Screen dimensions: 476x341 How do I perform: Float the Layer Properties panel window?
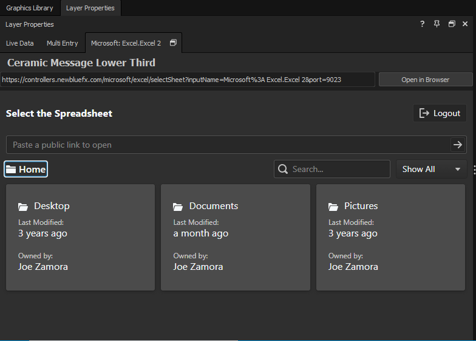(x=452, y=24)
